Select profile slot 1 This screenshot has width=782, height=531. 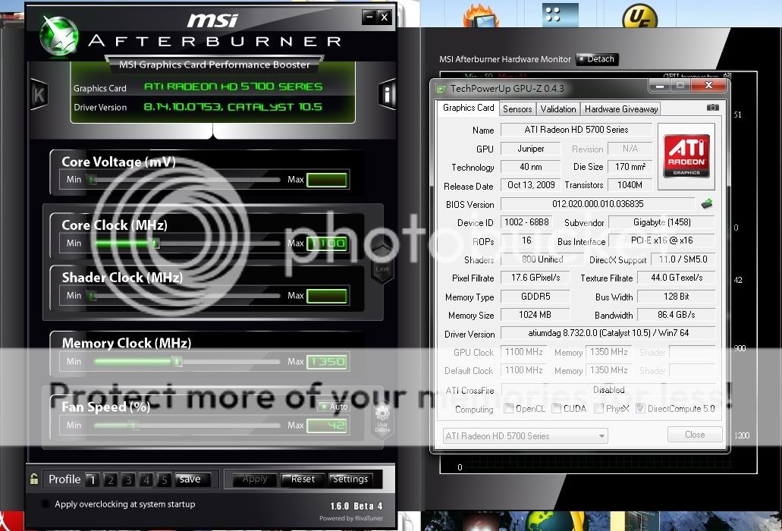click(x=92, y=479)
